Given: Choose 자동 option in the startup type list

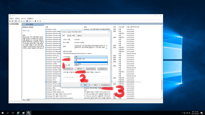Looking at the screenshot, I should point(91,61).
